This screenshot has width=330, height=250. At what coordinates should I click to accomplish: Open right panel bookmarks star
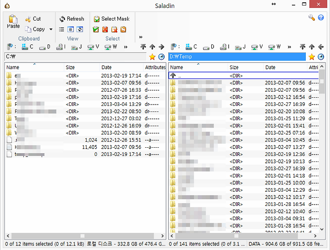pos(312,57)
